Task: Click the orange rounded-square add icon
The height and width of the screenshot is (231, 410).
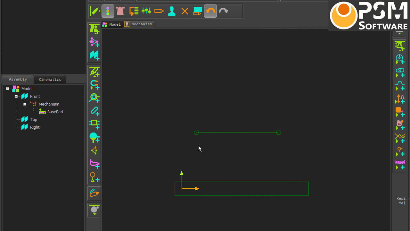Action: pos(400,112)
